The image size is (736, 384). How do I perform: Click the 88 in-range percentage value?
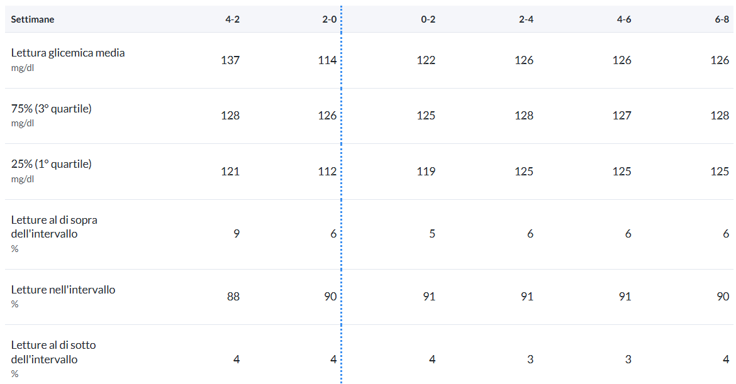(233, 296)
